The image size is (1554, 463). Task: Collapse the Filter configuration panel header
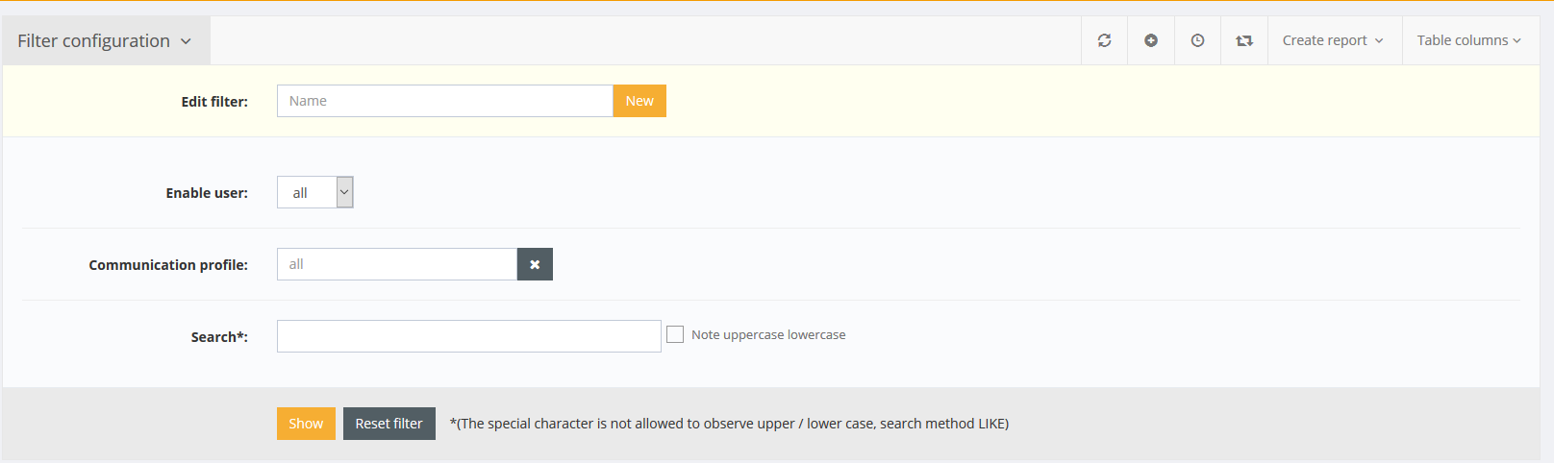pyautogui.click(x=105, y=40)
